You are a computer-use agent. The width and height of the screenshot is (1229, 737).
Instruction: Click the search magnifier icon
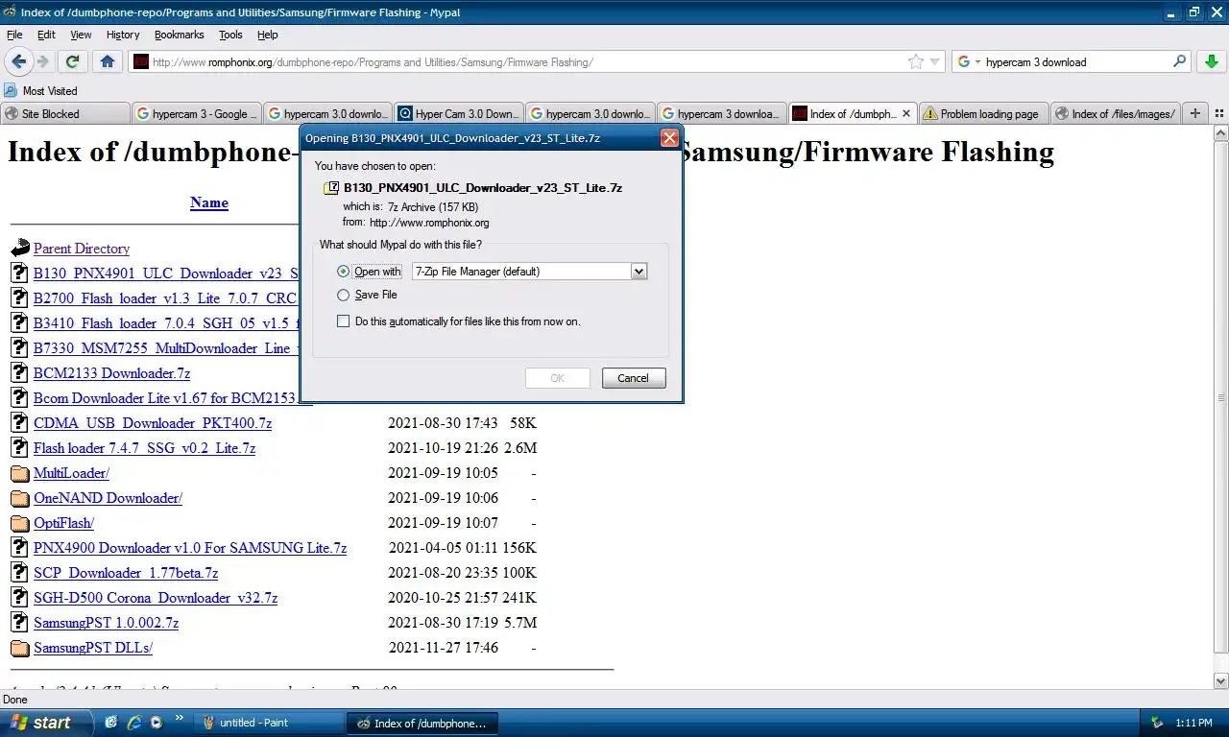tap(1179, 61)
